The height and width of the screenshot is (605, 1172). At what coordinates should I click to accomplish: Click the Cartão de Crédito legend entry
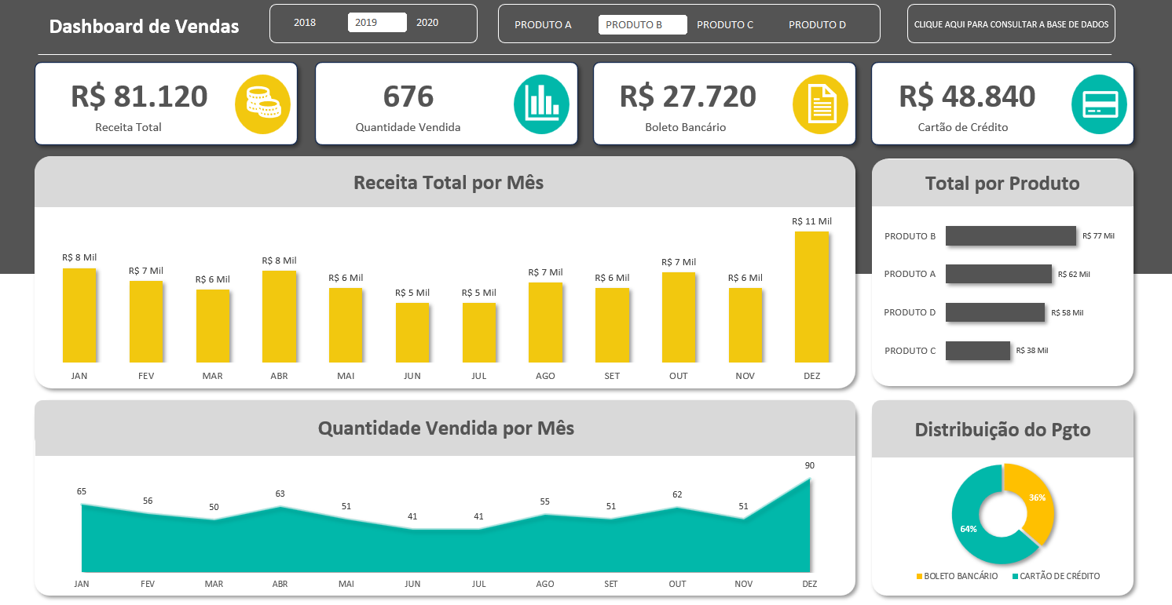click(x=1056, y=576)
